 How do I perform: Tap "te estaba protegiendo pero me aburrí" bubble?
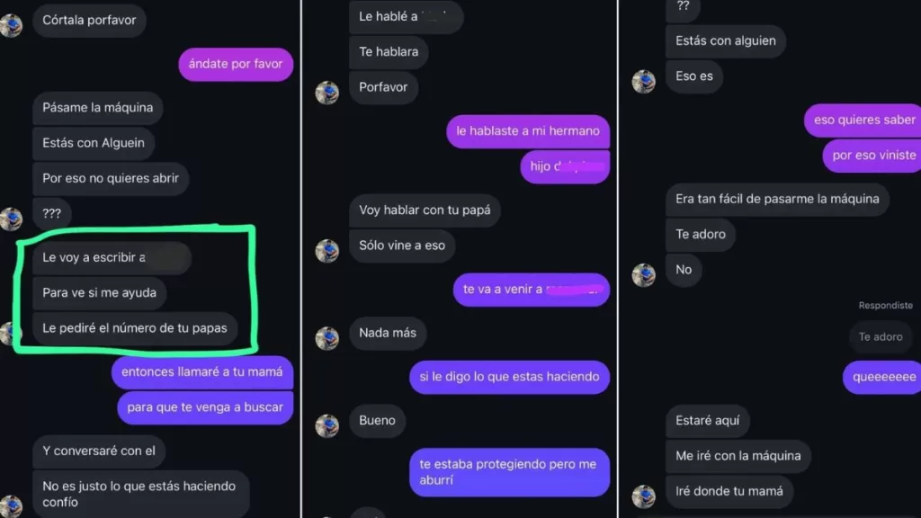click(509, 472)
